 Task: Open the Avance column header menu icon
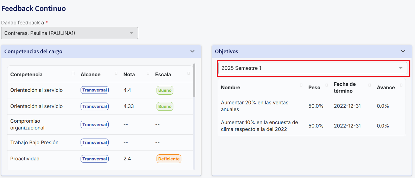coord(401,85)
